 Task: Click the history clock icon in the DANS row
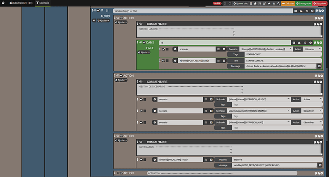(x=305, y=42)
